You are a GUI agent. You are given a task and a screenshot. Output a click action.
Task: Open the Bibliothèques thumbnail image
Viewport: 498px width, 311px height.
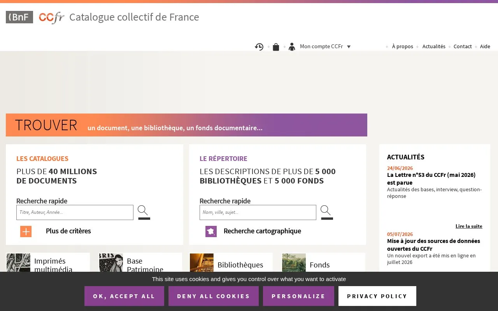(202, 263)
